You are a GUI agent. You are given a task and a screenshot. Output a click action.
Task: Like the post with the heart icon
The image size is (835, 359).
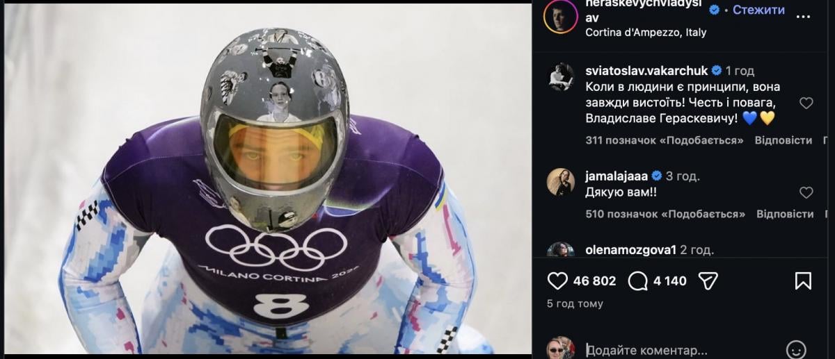click(x=558, y=281)
